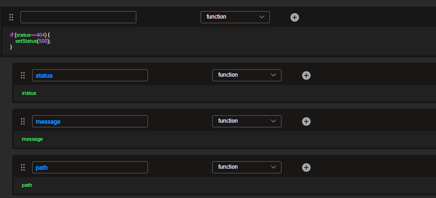Expand the function dropdown for the message row
436x198 pixels.
pos(247,121)
